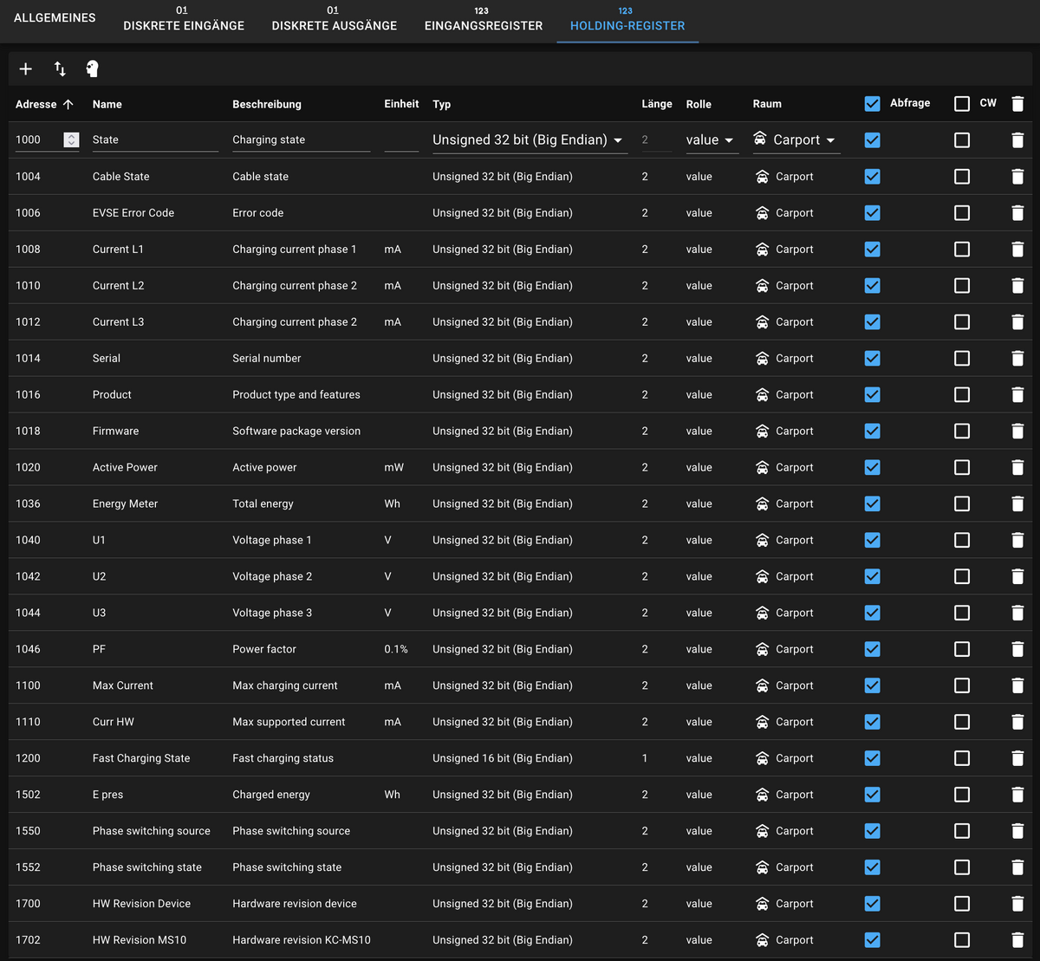The height and width of the screenshot is (961, 1040).
Task: Click the address 1552 cell
Action: (28, 867)
